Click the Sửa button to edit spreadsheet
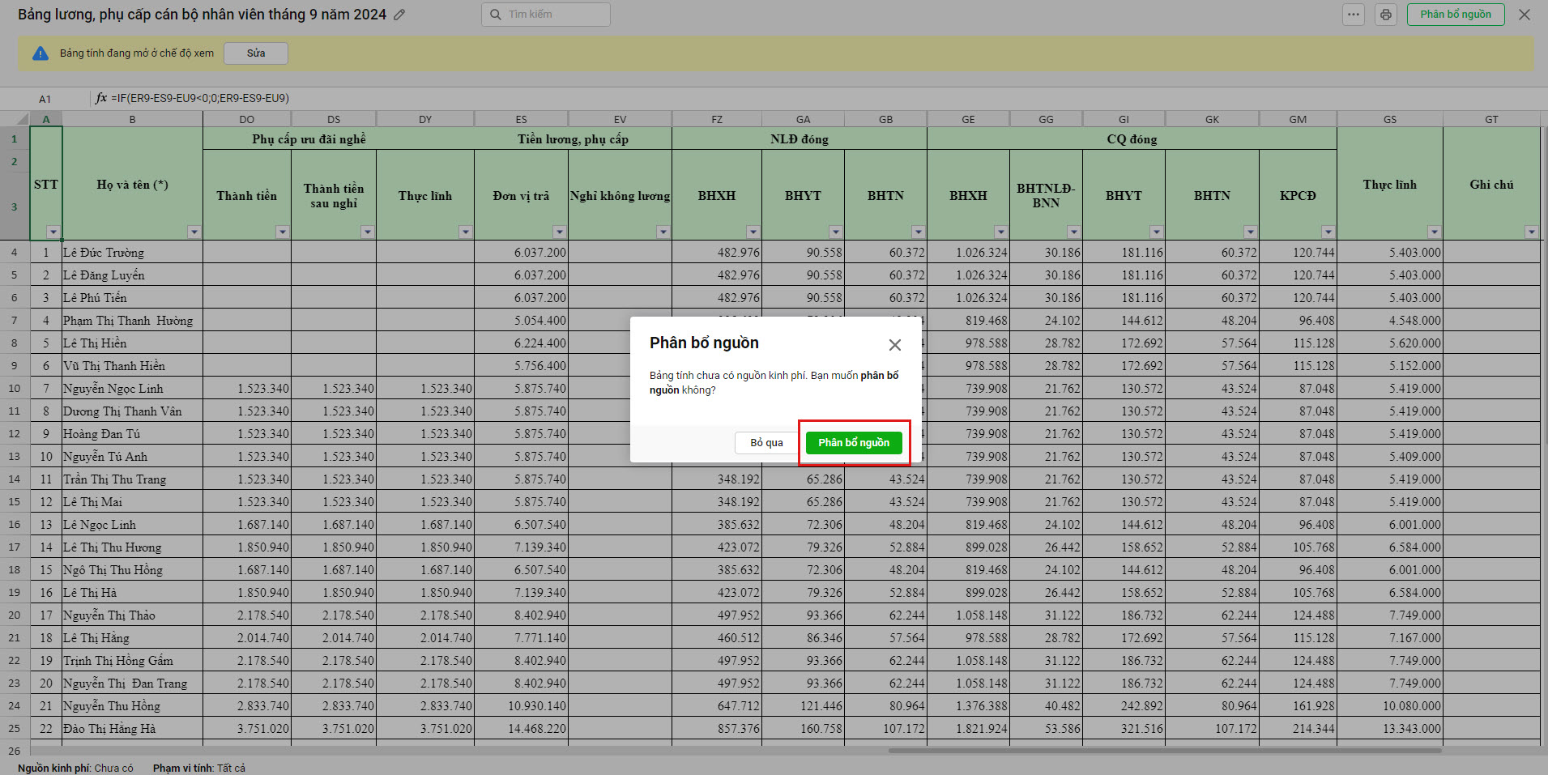This screenshot has height=775, width=1548. (256, 53)
